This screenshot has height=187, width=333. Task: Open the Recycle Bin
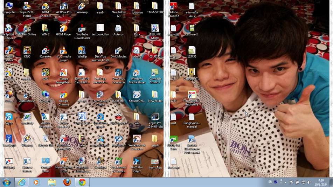[46, 141]
